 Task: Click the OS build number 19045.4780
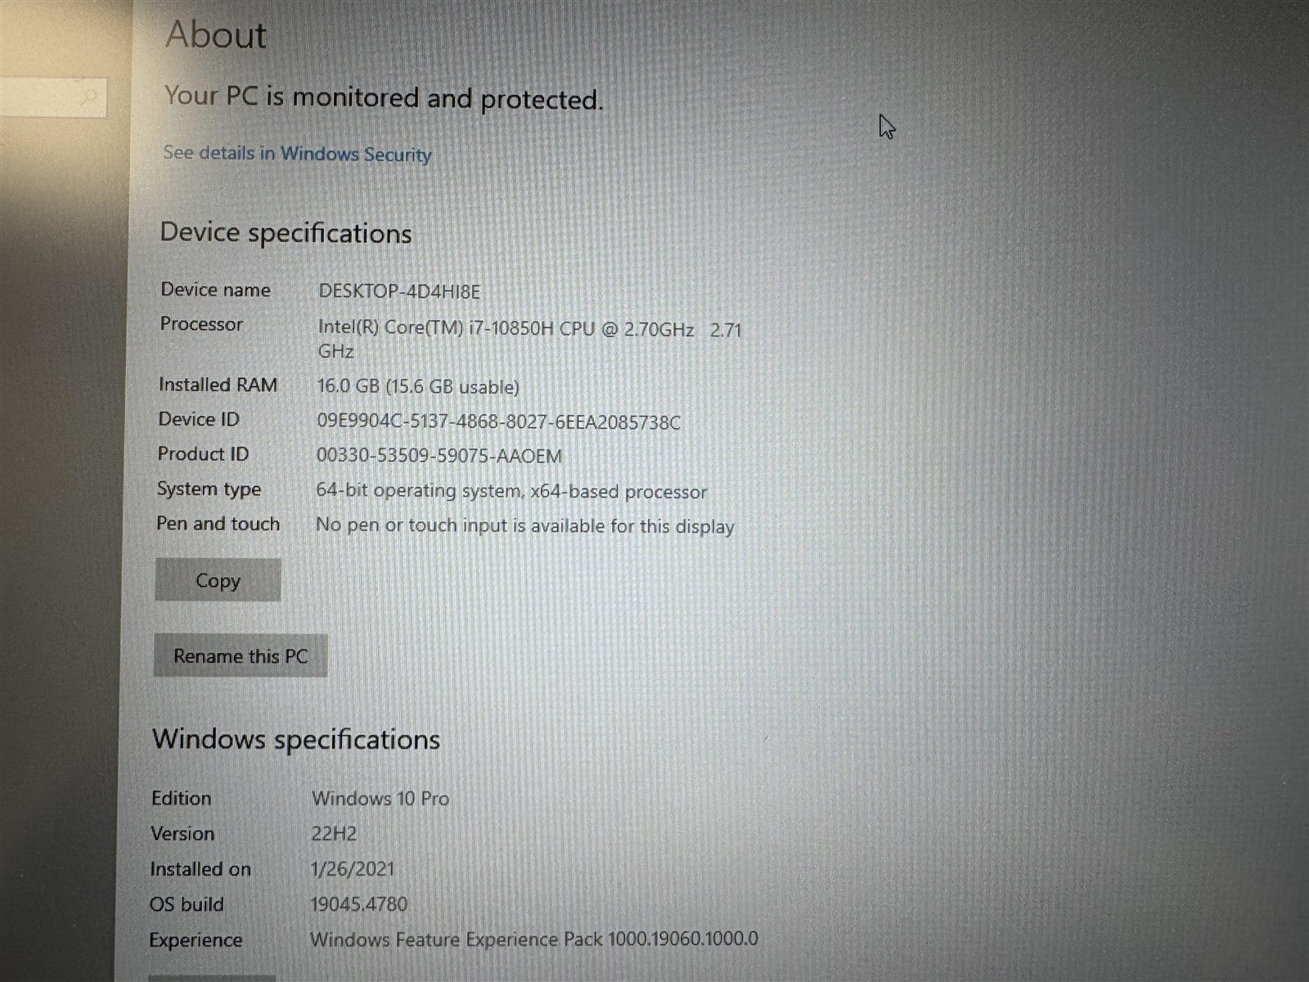359,904
